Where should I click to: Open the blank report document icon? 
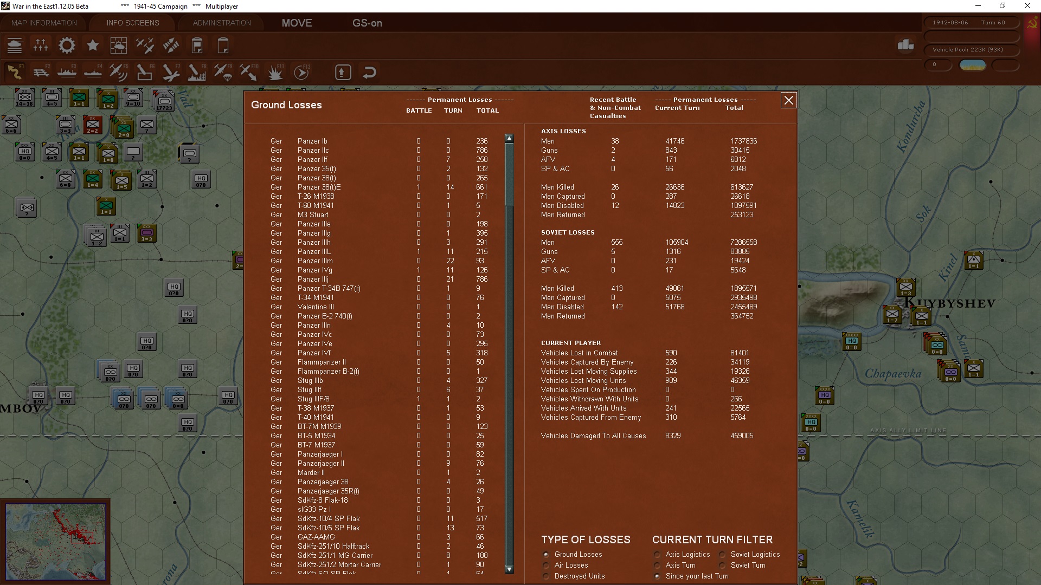click(x=223, y=45)
